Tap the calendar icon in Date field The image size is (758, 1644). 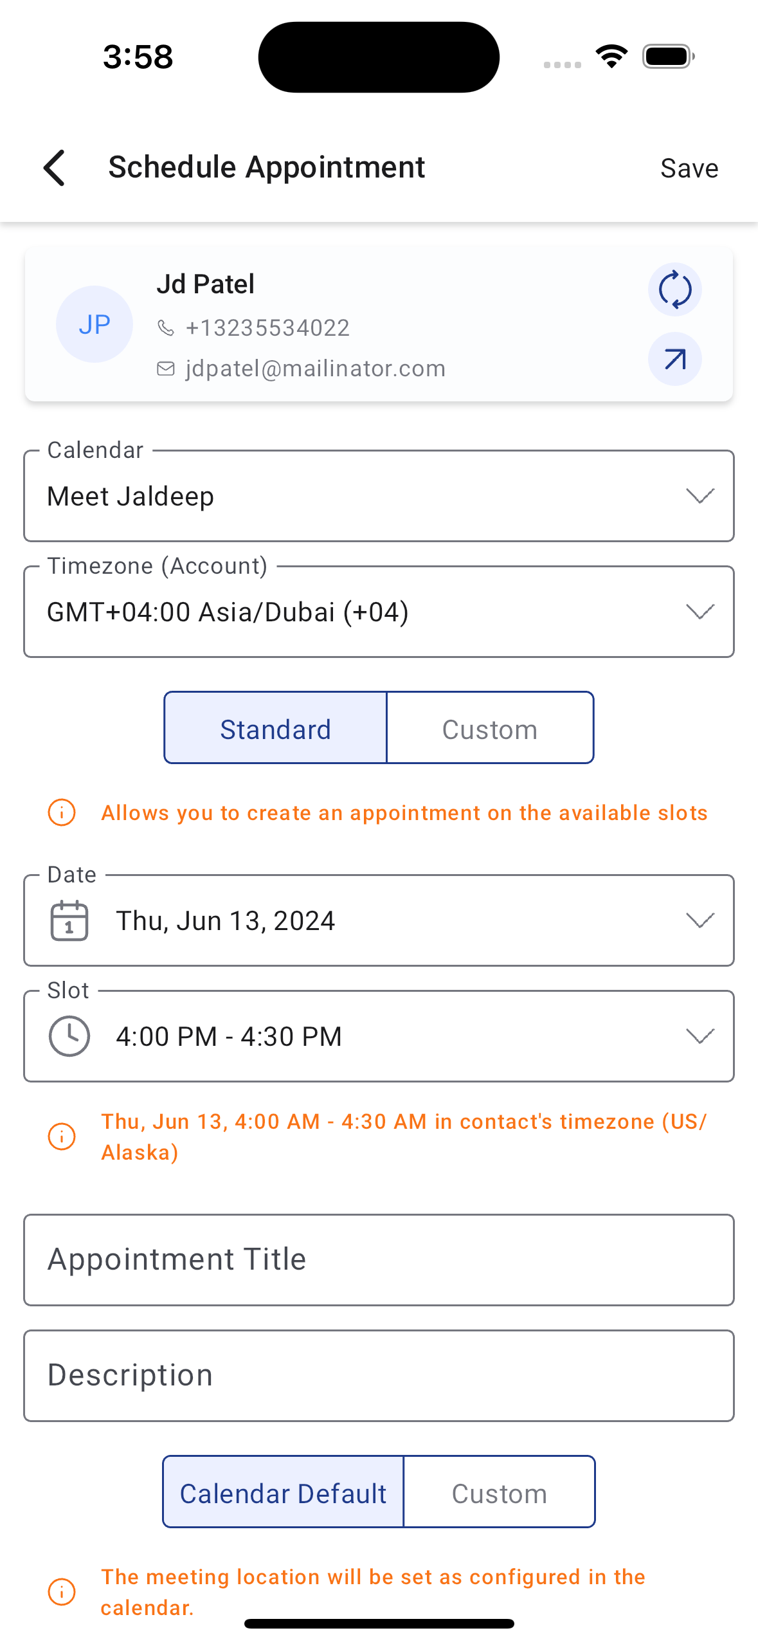pos(69,920)
